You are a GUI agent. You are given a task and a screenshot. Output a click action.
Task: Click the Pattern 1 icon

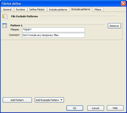(5, 26)
